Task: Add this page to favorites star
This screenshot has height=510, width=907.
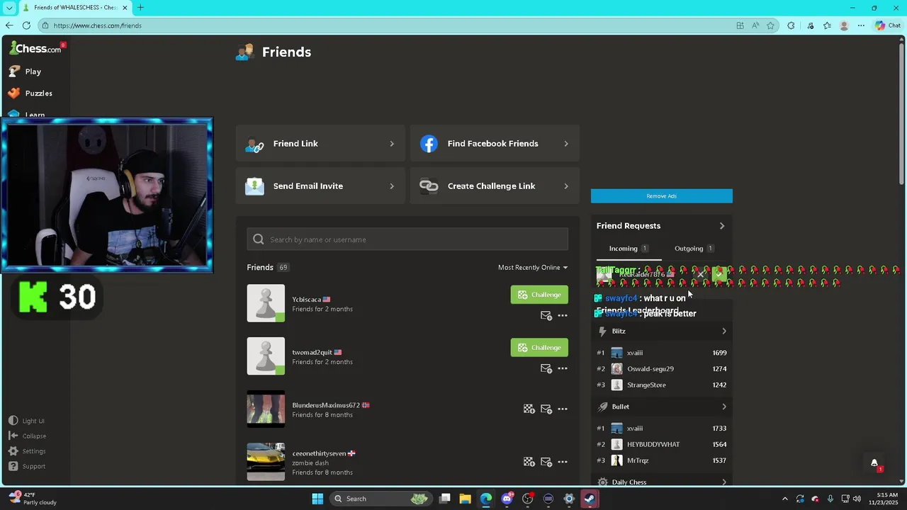Action: pos(770,25)
